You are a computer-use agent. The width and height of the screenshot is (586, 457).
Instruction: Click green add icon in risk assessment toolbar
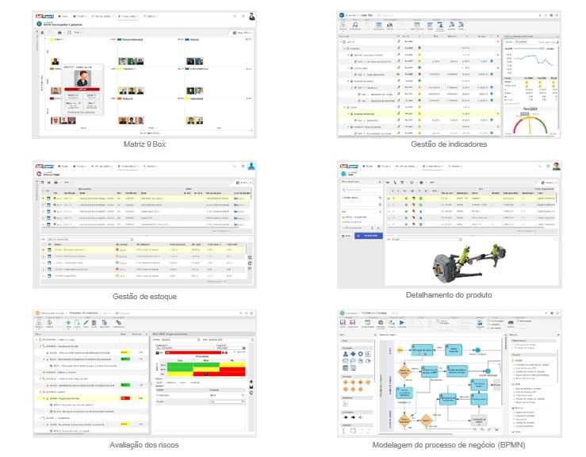[x=67, y=323]
